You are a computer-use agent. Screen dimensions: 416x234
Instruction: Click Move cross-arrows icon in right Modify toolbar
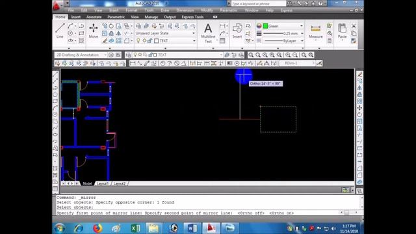[359, 108]
